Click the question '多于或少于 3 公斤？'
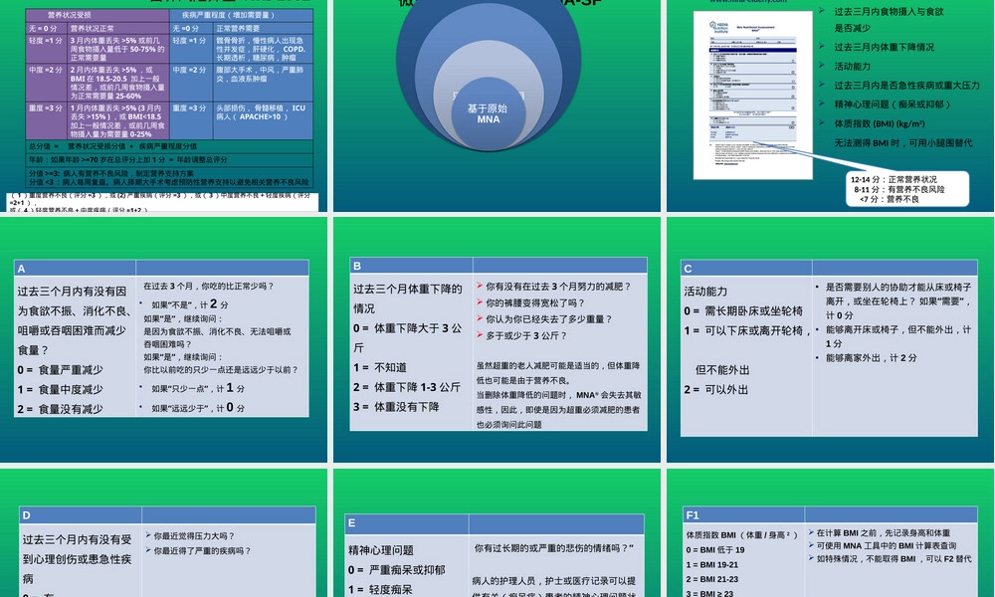 pos(526,335)
